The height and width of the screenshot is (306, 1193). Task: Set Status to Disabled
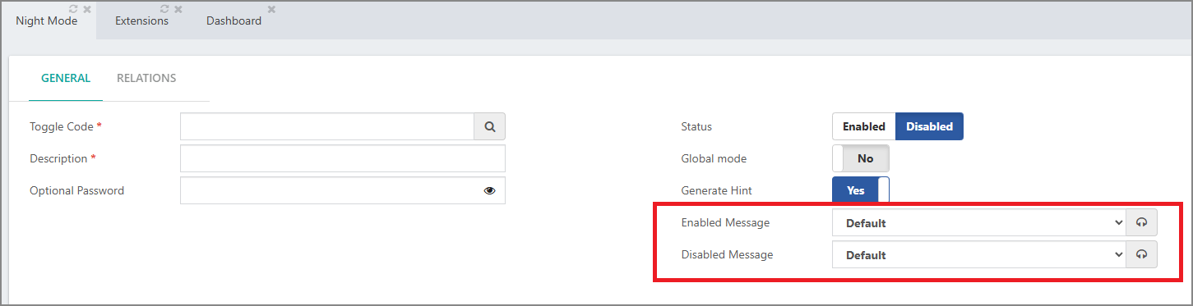929,126
